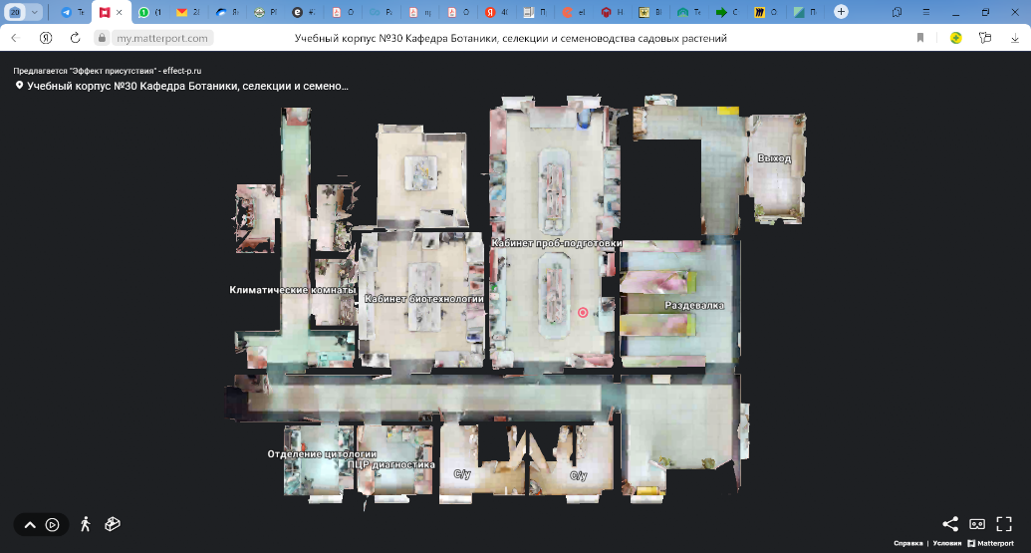Select the Кабинет биотехнологии room label
Viewport: 1031px width, 553px height.
(x=423, y=299)
